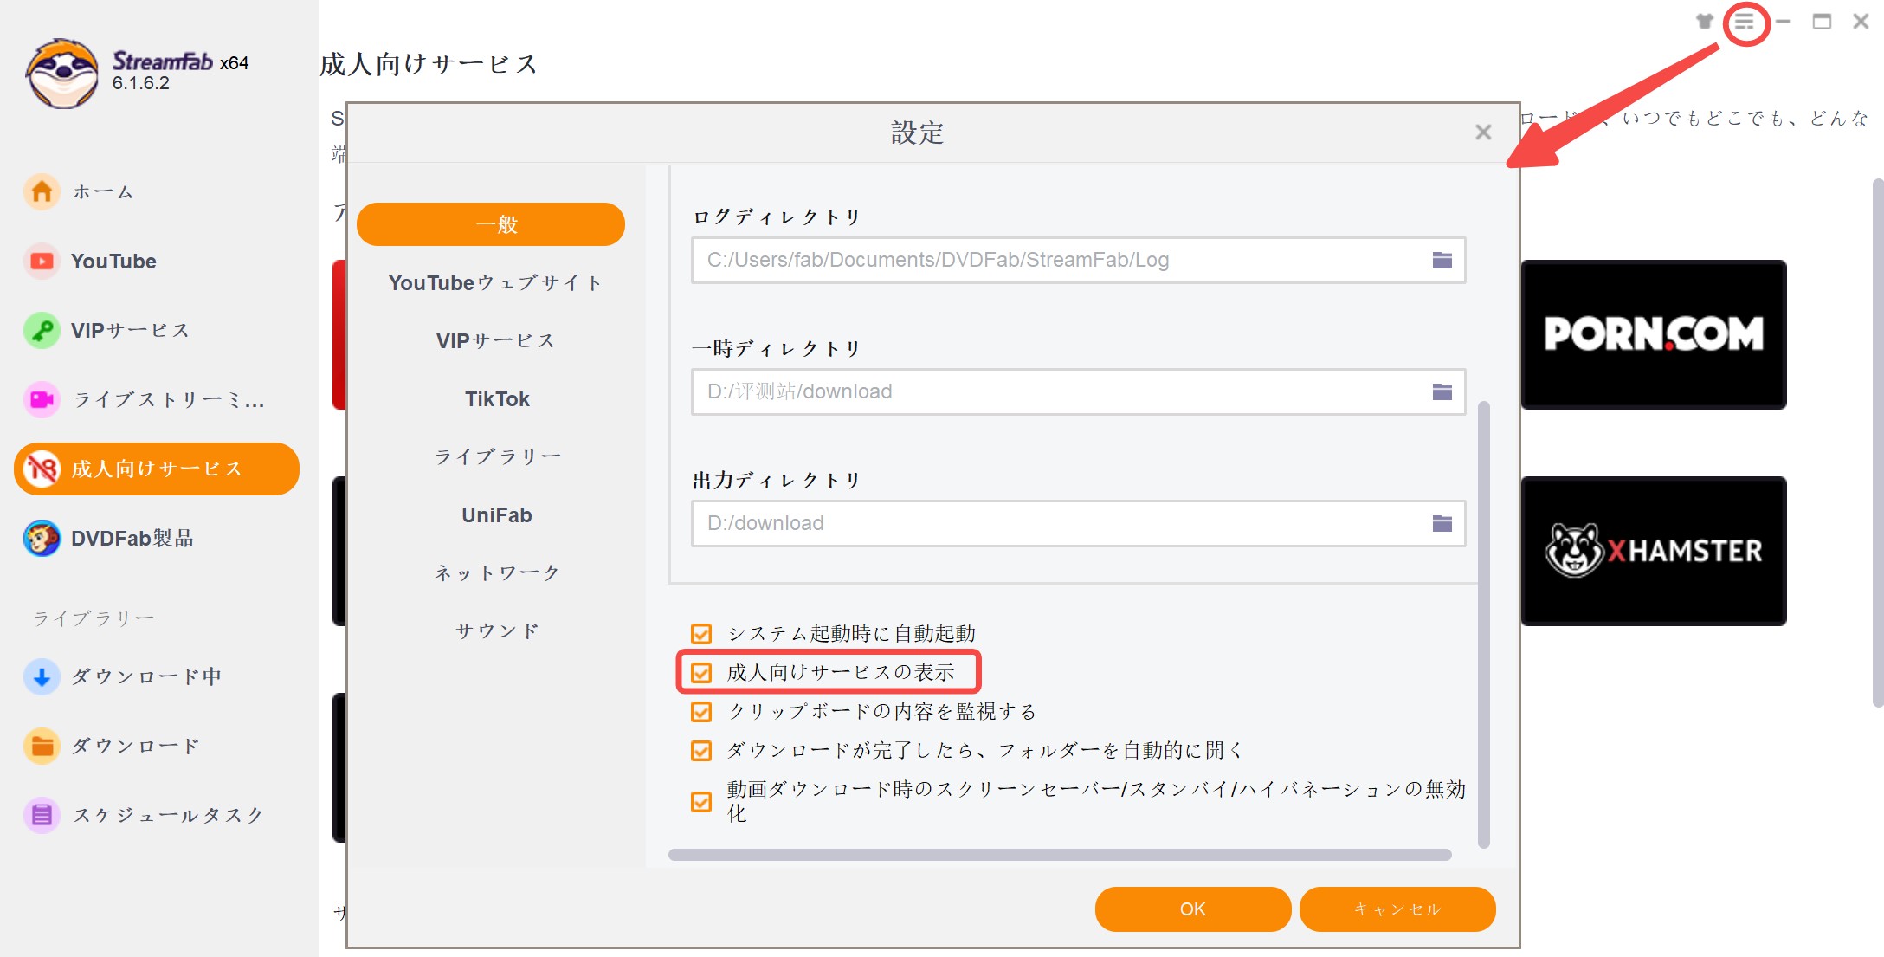Select the TikTok settings tab
Screen dimensions: 1884x957
pos(496,399)
